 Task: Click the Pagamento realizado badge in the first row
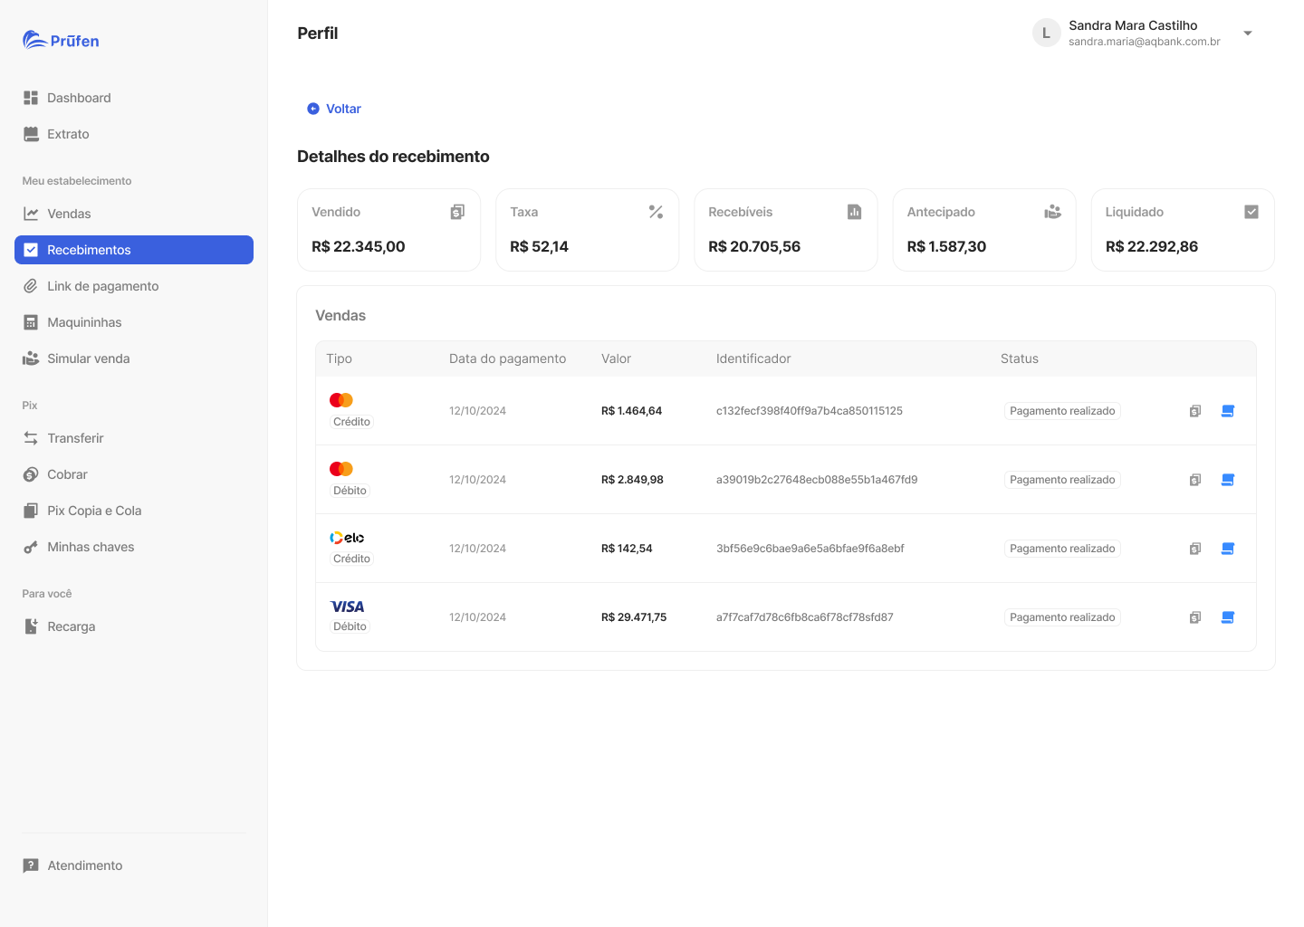point(1062,411)
